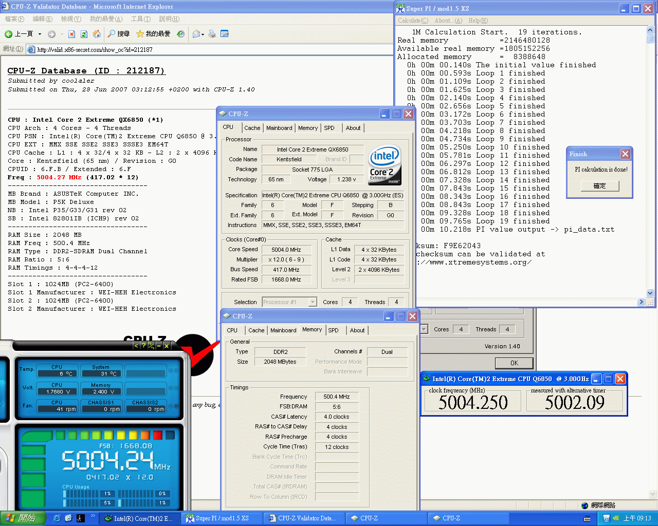
Task: Launch Internet Explorer from quick launch
Action: point(57,518)
